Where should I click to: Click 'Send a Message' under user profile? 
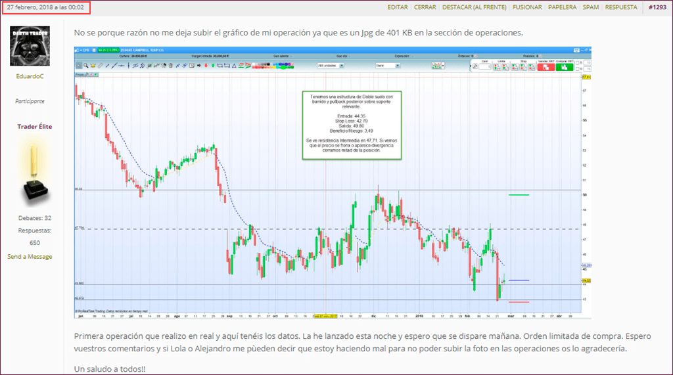pyautogui.click(x=30, y=257)
